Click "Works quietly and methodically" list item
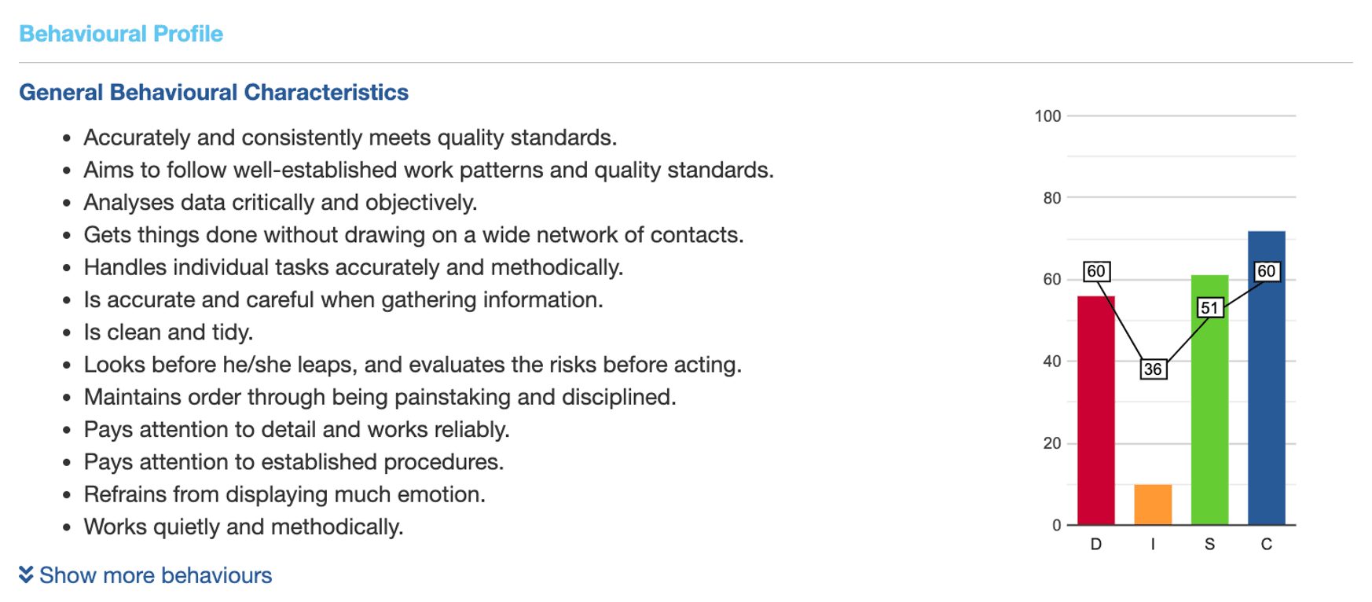The height and width of the screenshot is (602, 1372). (x=244, y=527)
